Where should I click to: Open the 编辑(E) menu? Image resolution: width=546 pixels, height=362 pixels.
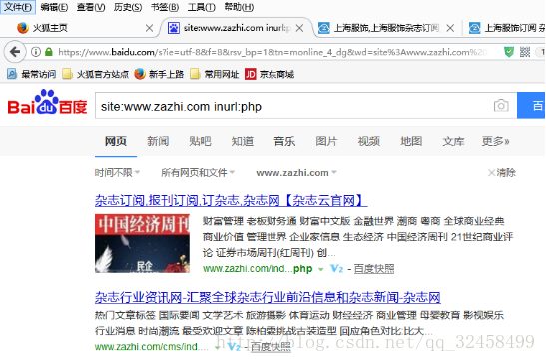(54, 7)
